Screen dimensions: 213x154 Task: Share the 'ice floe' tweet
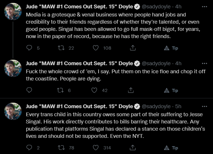131,90
